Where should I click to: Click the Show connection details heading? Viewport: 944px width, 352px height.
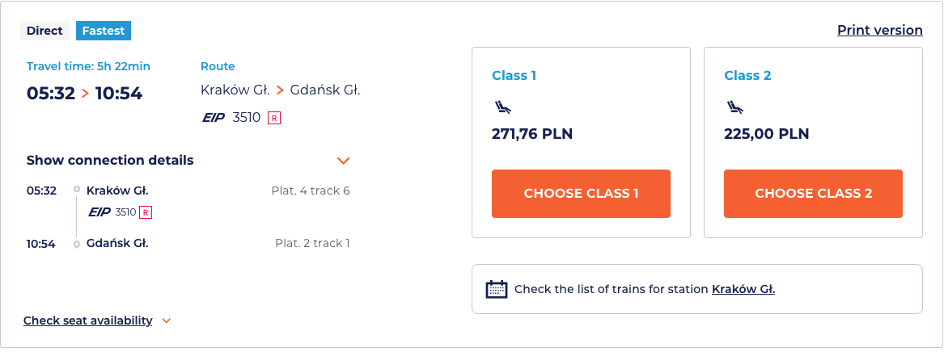tap(110, 161)
